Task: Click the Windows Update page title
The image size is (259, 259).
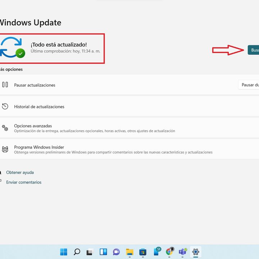Action: (x=31, y=22)
